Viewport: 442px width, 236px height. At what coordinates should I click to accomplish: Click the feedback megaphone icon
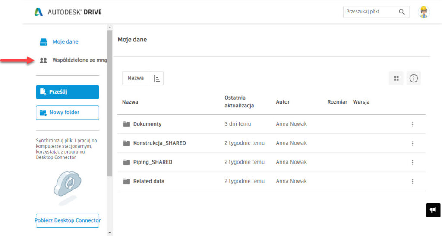(433, 210)
